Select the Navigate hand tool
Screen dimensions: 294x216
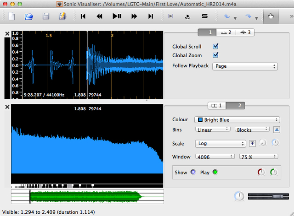271,16
